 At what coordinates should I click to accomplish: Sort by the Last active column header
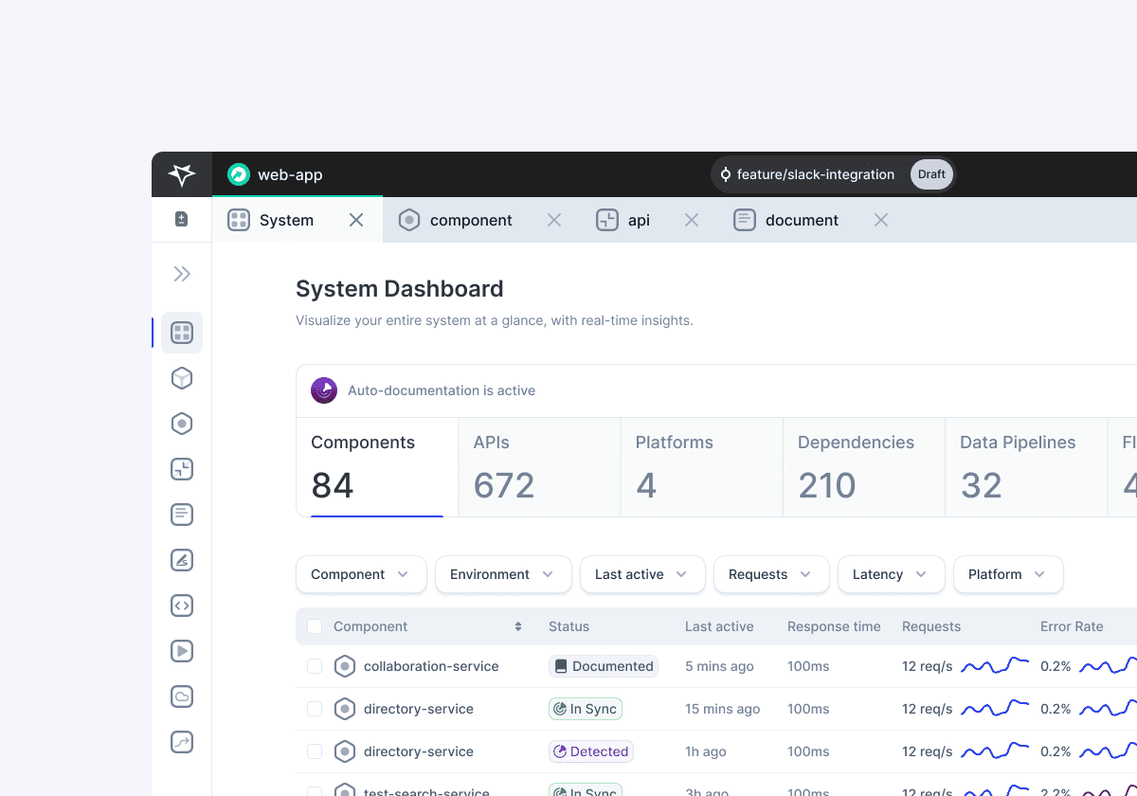click(x=719, y=626)
